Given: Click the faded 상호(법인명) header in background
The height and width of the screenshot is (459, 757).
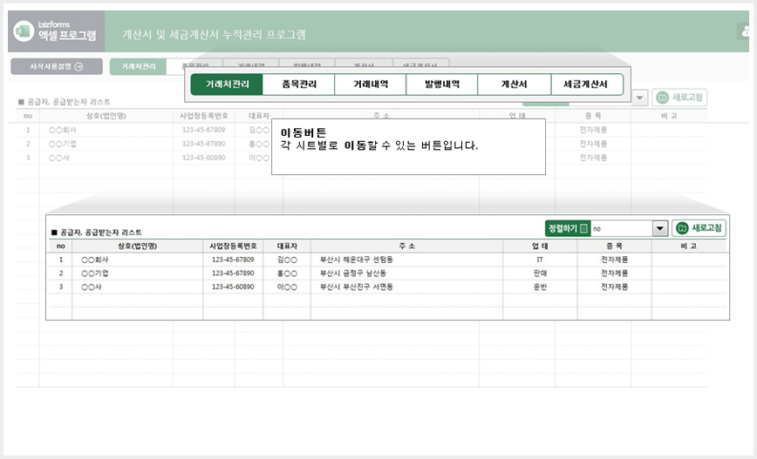Looking at the screenshot, I should pos(106,116).
